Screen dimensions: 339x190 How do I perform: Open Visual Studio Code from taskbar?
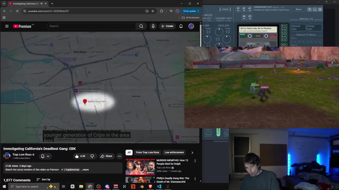pos(159,187)
